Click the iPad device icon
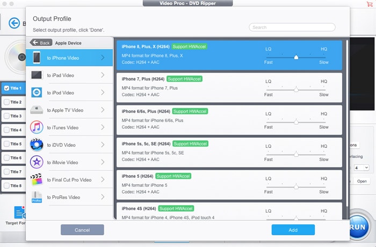Screen dimensions: 376x247 pyautogui.click(x=37, y=75)
